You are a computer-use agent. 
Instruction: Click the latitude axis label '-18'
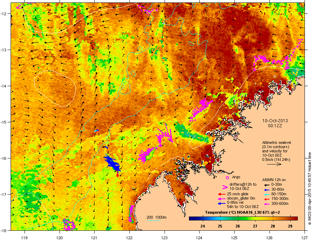click(x=4, y=230)
